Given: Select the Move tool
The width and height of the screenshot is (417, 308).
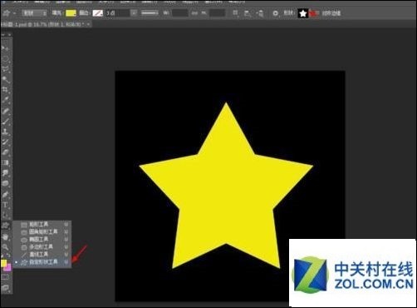Looking at the screenshot, I should [x=6, y=48].
